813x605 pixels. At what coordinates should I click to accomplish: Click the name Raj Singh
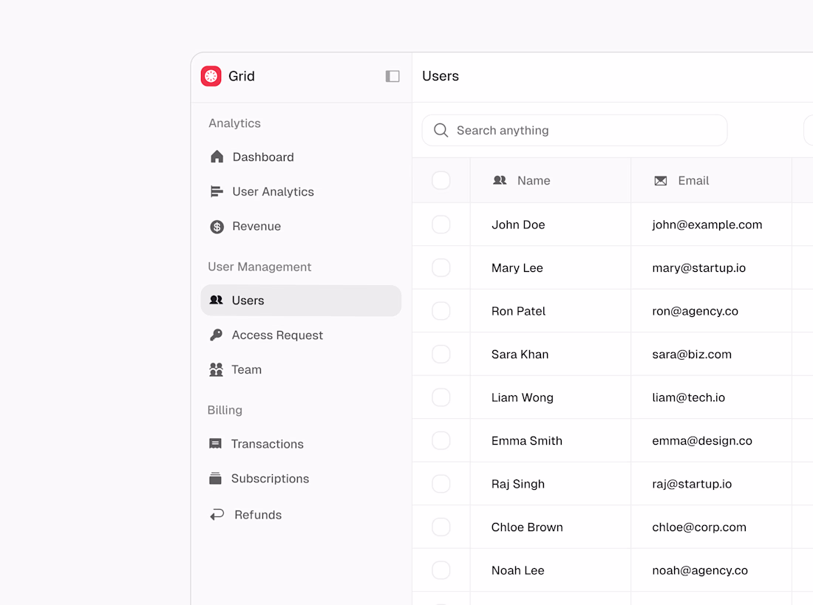point(518,484)
